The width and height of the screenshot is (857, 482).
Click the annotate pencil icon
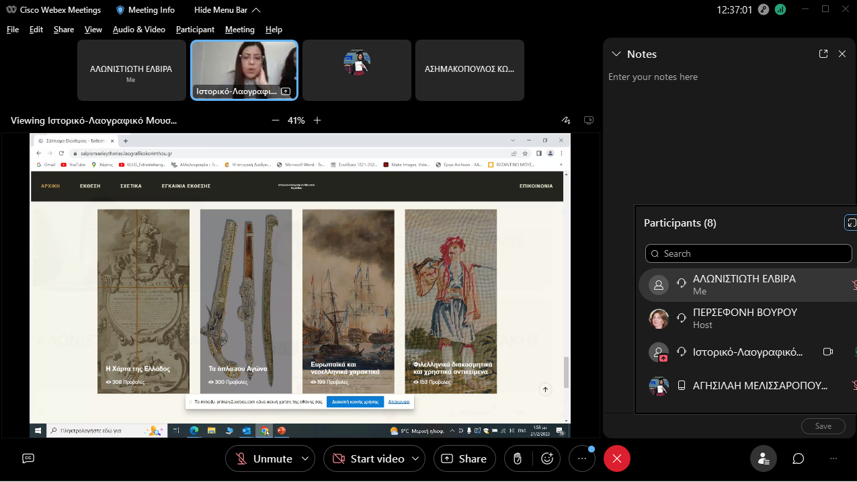(566, 120)
